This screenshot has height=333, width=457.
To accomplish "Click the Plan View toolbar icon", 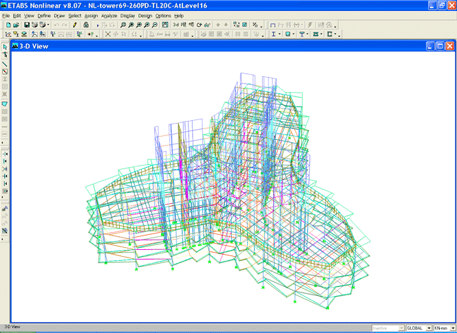I will click(x=183, y=25).
